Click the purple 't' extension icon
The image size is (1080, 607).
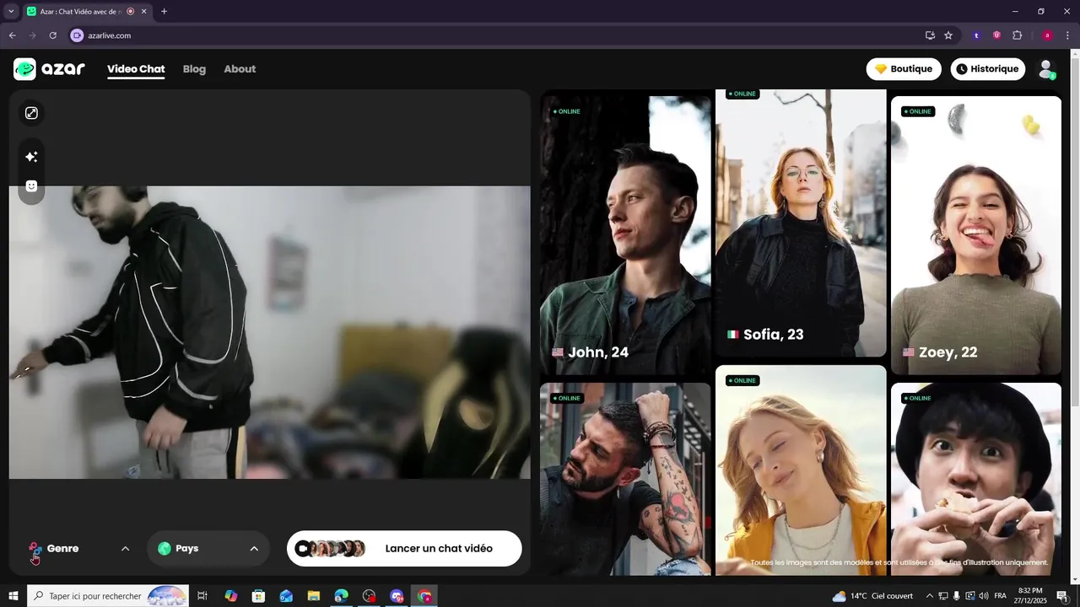point(976,35)
